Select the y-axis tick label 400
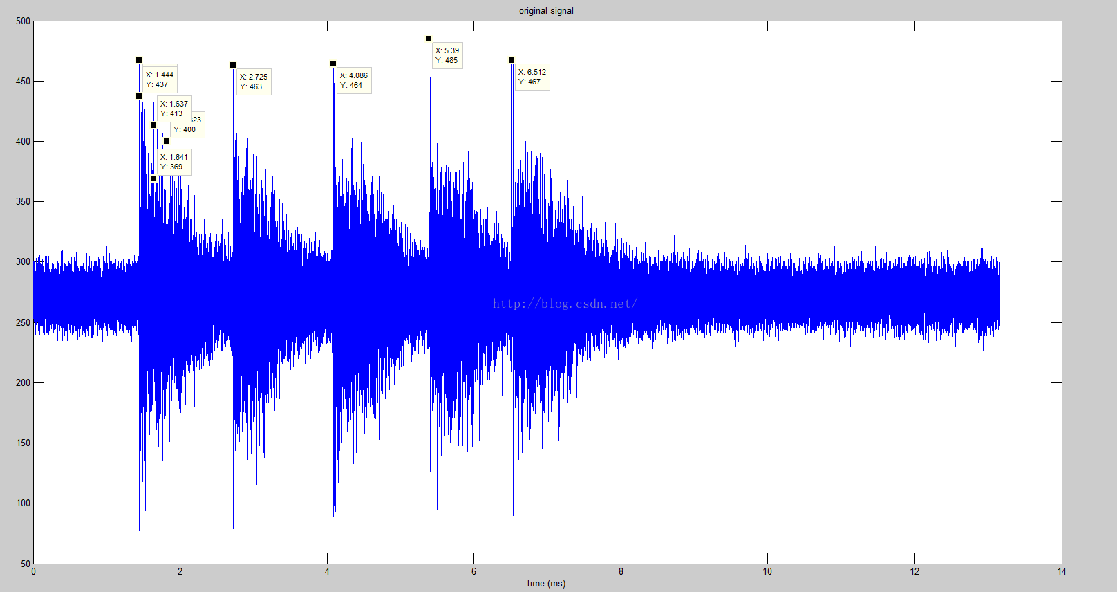The image size is (1117, 592). (23, 141)
